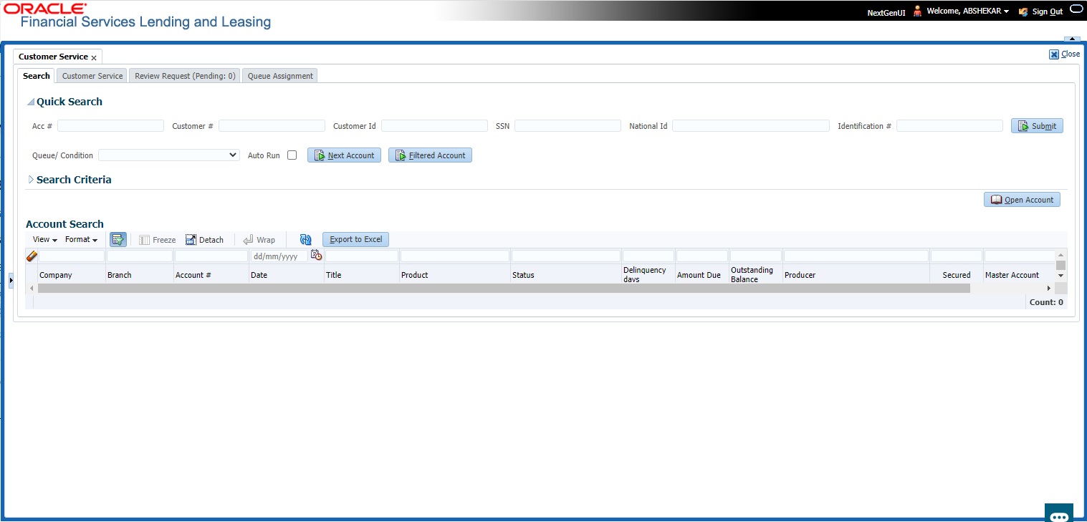Open the Queue Assignment tab
The image size is (1087, 522).
280,76
